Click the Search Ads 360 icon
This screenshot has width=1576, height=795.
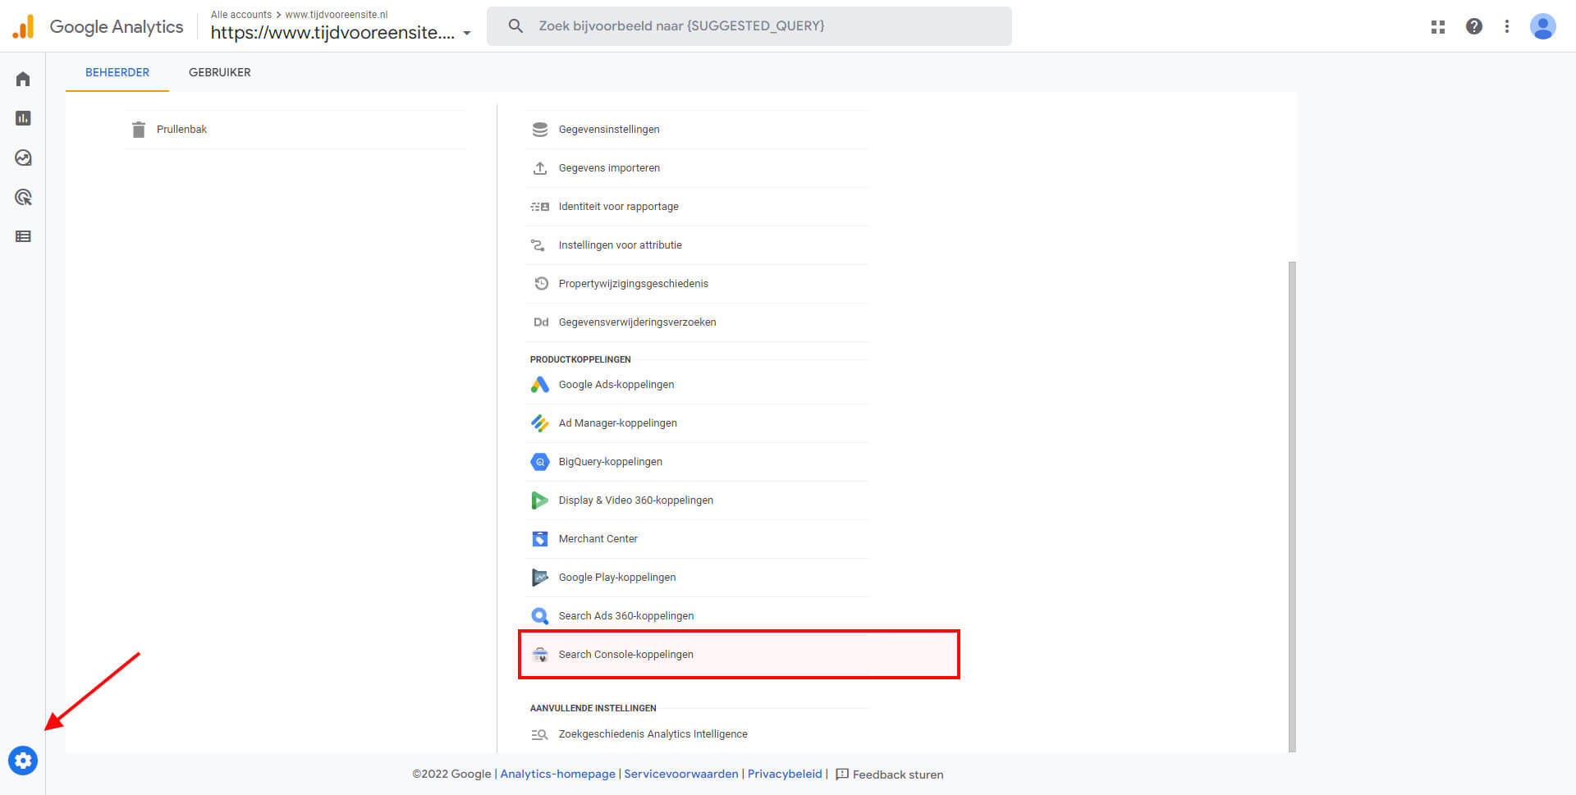point(540,616)
